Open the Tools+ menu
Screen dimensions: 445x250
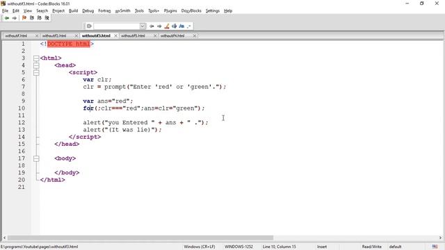(x=154, y=11)
